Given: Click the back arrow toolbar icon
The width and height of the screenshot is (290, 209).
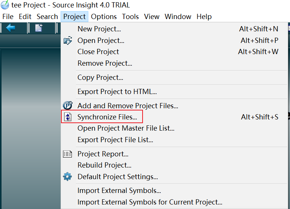Looking at the screenshot, I should tap(10, 28).
